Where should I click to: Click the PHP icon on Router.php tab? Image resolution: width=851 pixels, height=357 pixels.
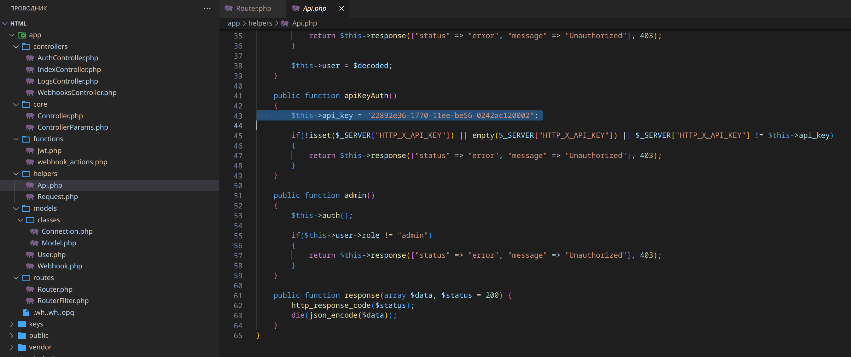pos(229,8)
